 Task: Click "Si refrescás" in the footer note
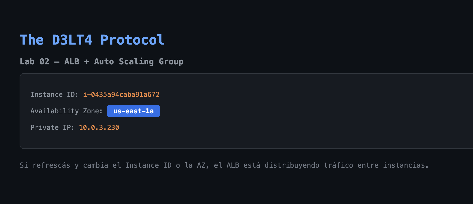coord(45,165)
